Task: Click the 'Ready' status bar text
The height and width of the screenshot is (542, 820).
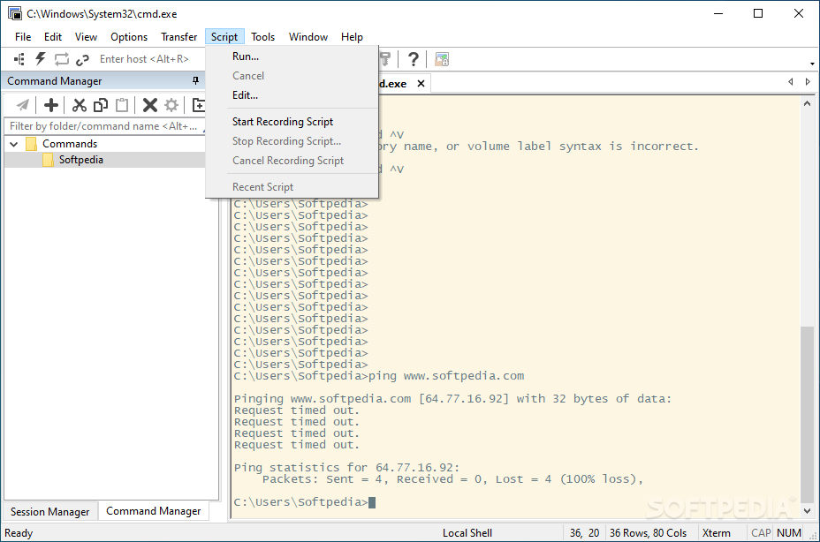Action: pyautogui.click(x=19, y=533)
